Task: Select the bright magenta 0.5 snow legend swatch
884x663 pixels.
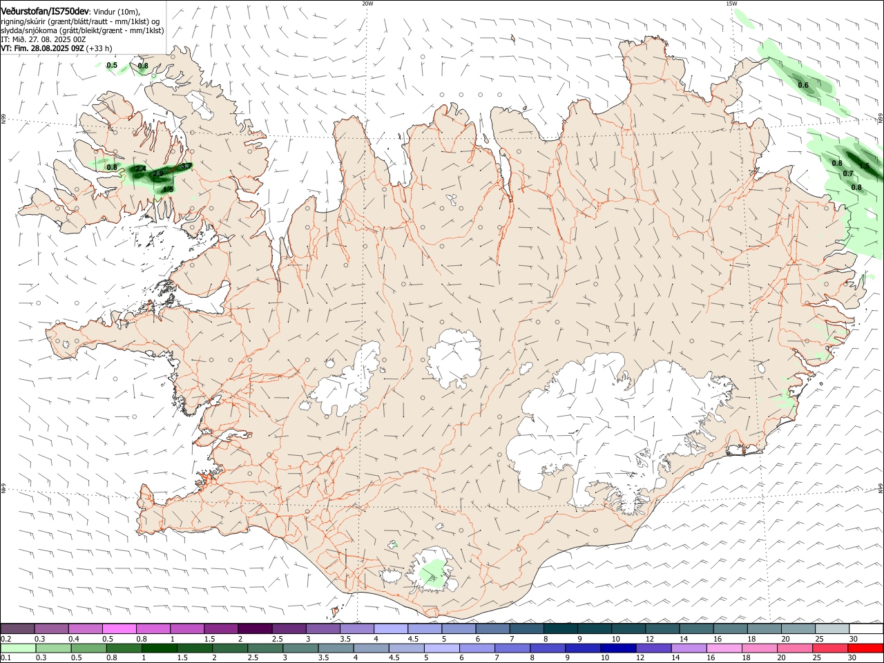Action: tap(119, 628)
